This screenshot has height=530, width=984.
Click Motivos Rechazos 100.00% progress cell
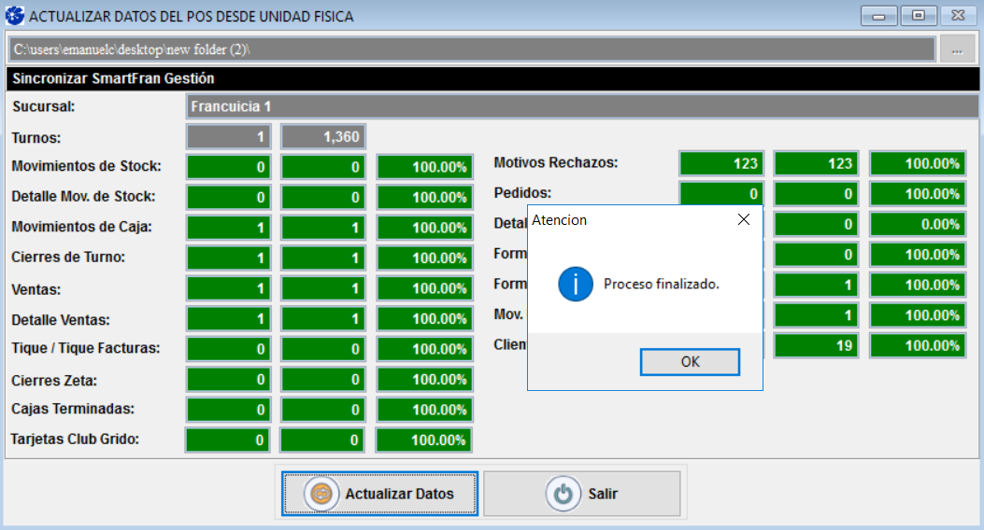click(x=918, y=163)
